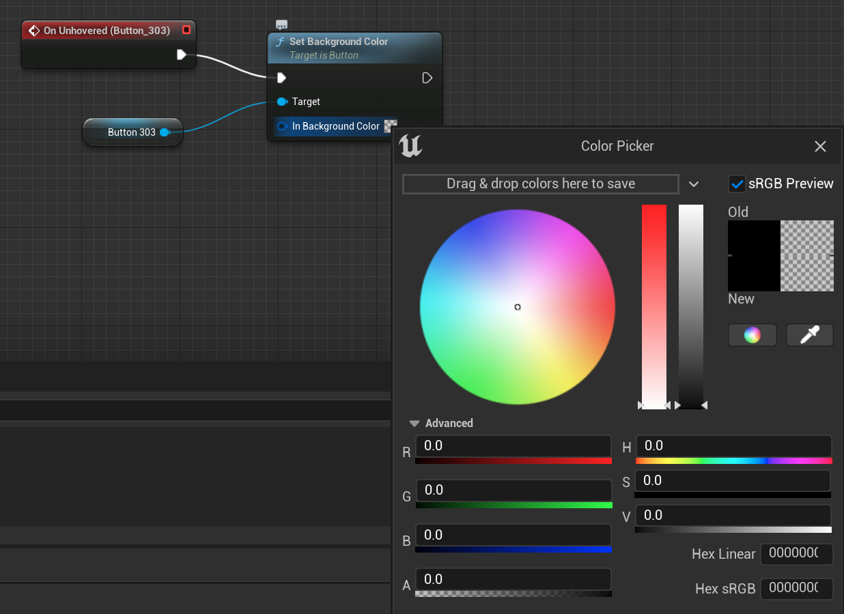Click the On Unhovered event delegate pin
Image resolution: width=844 pixels, height=614 pixels.
click(x=186, y=31)
